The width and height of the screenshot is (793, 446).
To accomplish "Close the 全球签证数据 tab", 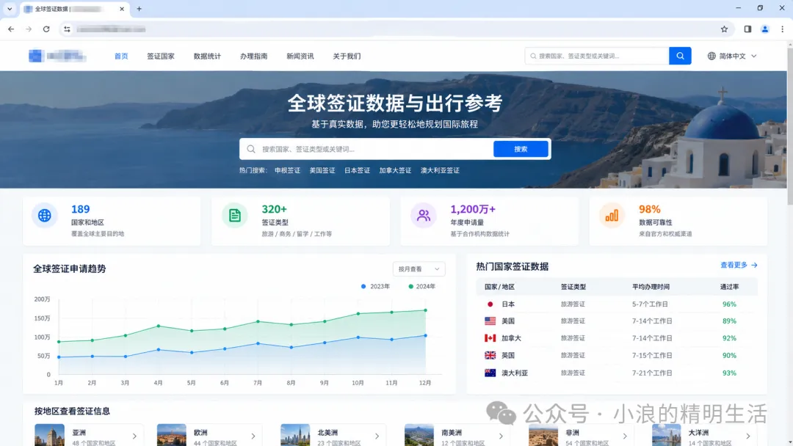I will 122,9.
